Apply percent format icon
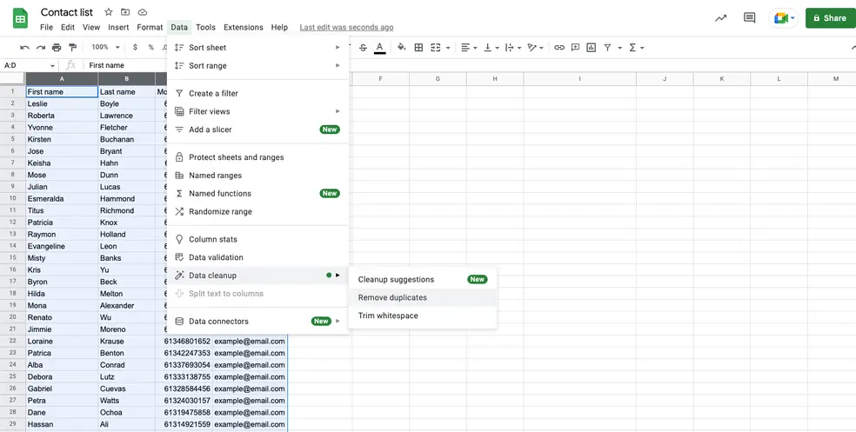Screen dimensions: 856x432 (150, 48)
